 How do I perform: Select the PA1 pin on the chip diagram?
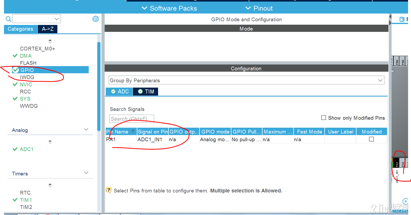[x=397, y=163]
